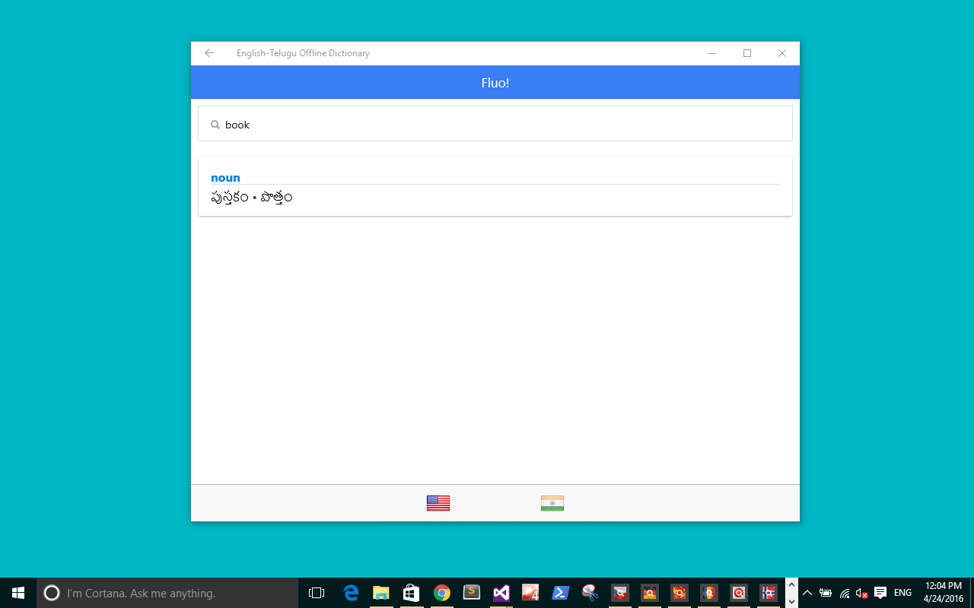This screenshot has width=974, height=608.
Task: Open the Action Center notifications
Action: click(880, 593)
